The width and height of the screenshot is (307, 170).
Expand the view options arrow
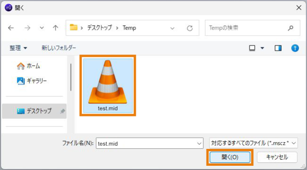tap(262, 48)
